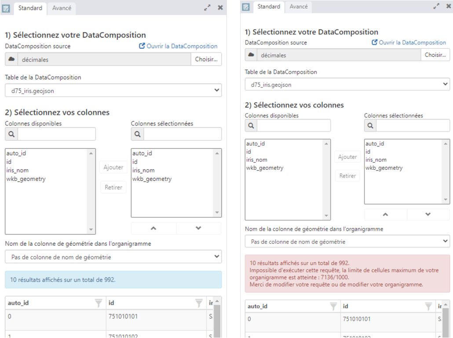The image size is (453, 338).
Task: Click the magnifier icon beside the left panel's Colonnes disponibles search
Action: tap(11, 134)
